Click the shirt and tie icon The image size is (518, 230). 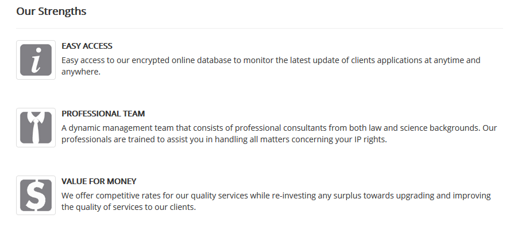pyautogui.click(x=36, y=128)
